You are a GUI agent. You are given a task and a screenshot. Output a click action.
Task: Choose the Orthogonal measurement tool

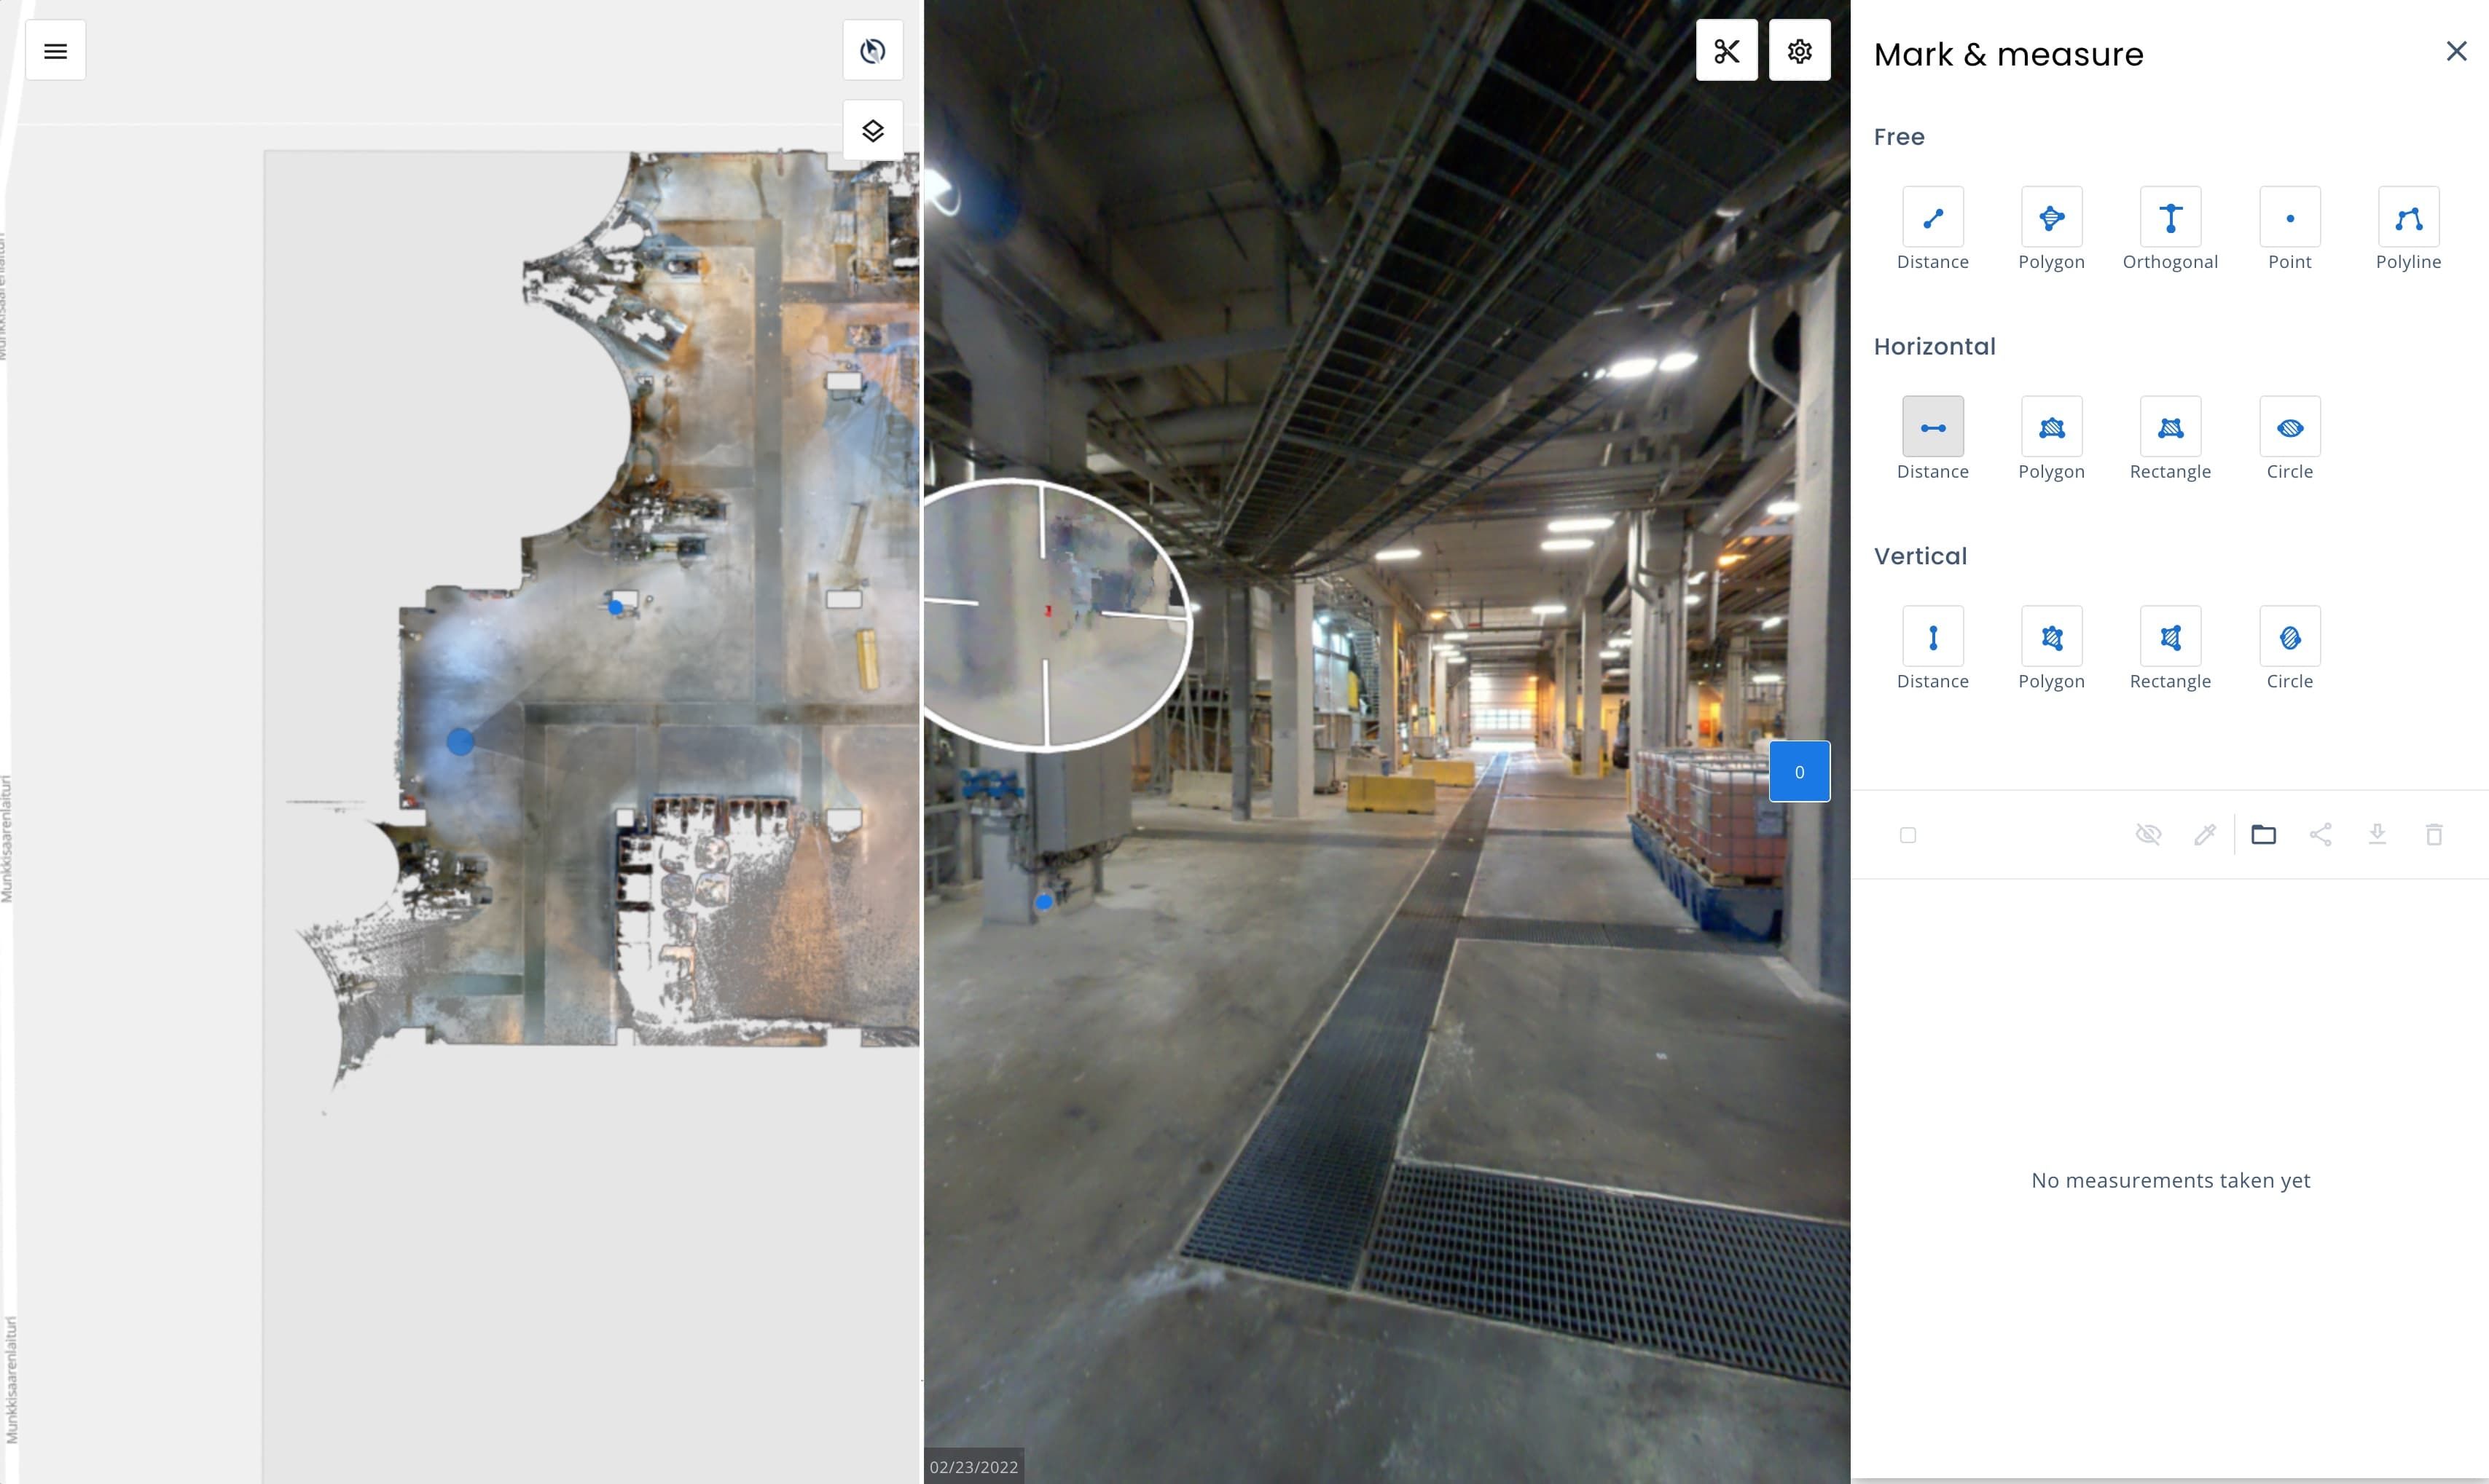2170,217
